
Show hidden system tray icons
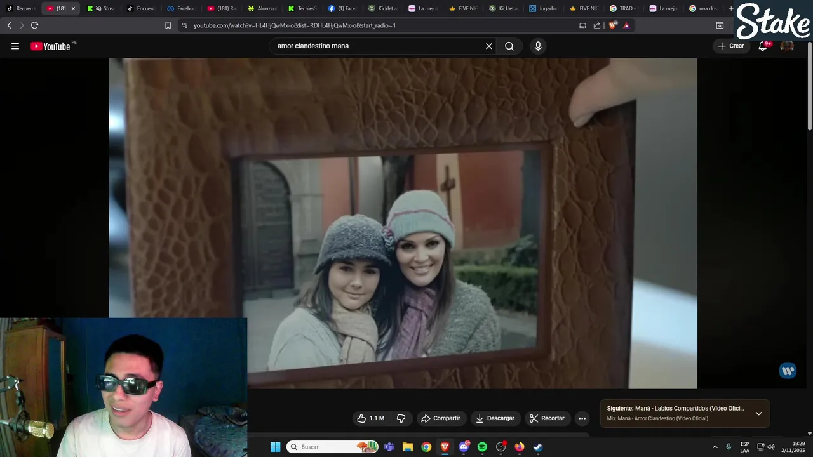pyautogui.click(x=715, y=447)
